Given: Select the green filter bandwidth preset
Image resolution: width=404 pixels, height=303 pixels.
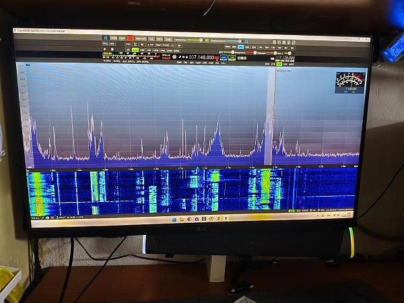Looking at the screenshot, I should 279,63.
